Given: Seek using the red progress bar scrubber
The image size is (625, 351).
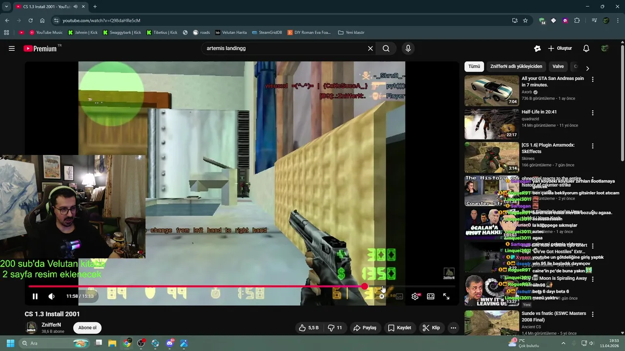Looking at the screenshot, I should 365,287.
